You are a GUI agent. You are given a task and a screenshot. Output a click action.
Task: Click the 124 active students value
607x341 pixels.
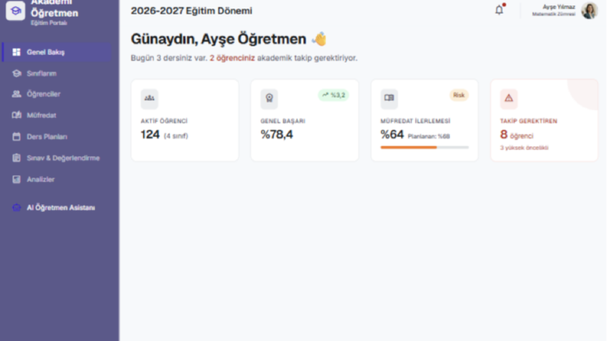[x=150, y=135]
